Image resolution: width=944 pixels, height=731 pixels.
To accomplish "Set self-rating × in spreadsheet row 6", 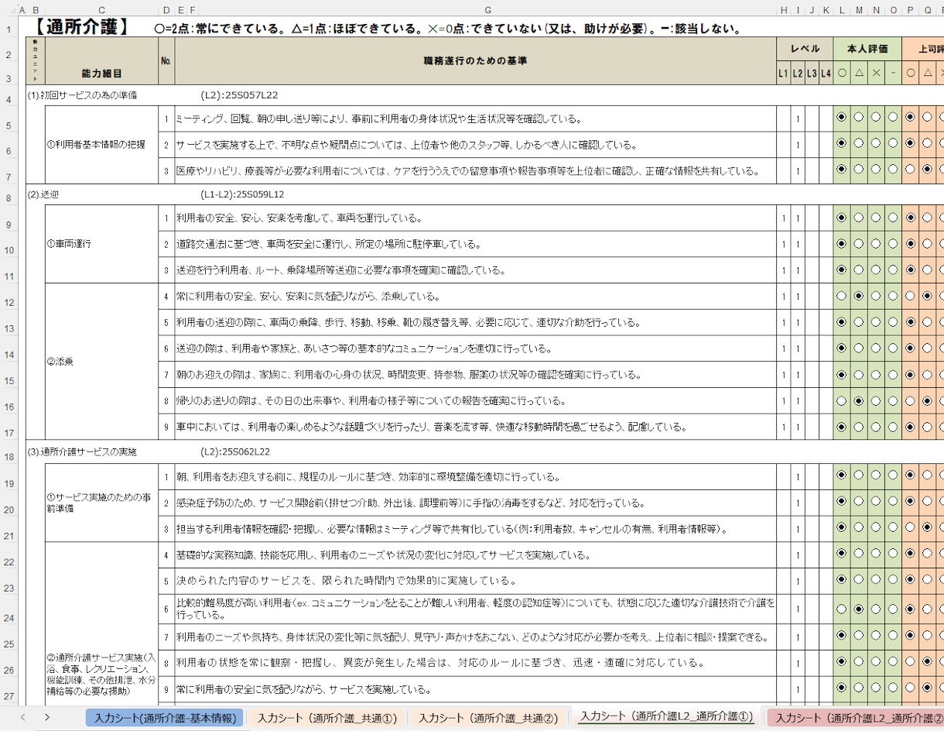I will [876, 143].
